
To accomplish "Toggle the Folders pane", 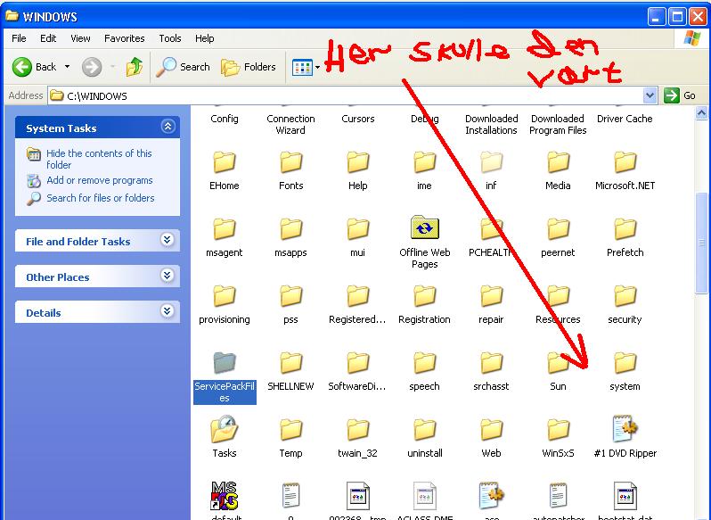I will tap(248, 67).
